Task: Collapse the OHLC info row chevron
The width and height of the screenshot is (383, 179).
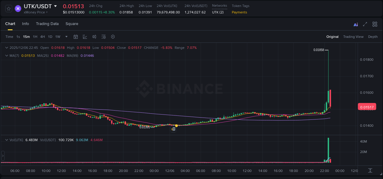Action: 6,48
